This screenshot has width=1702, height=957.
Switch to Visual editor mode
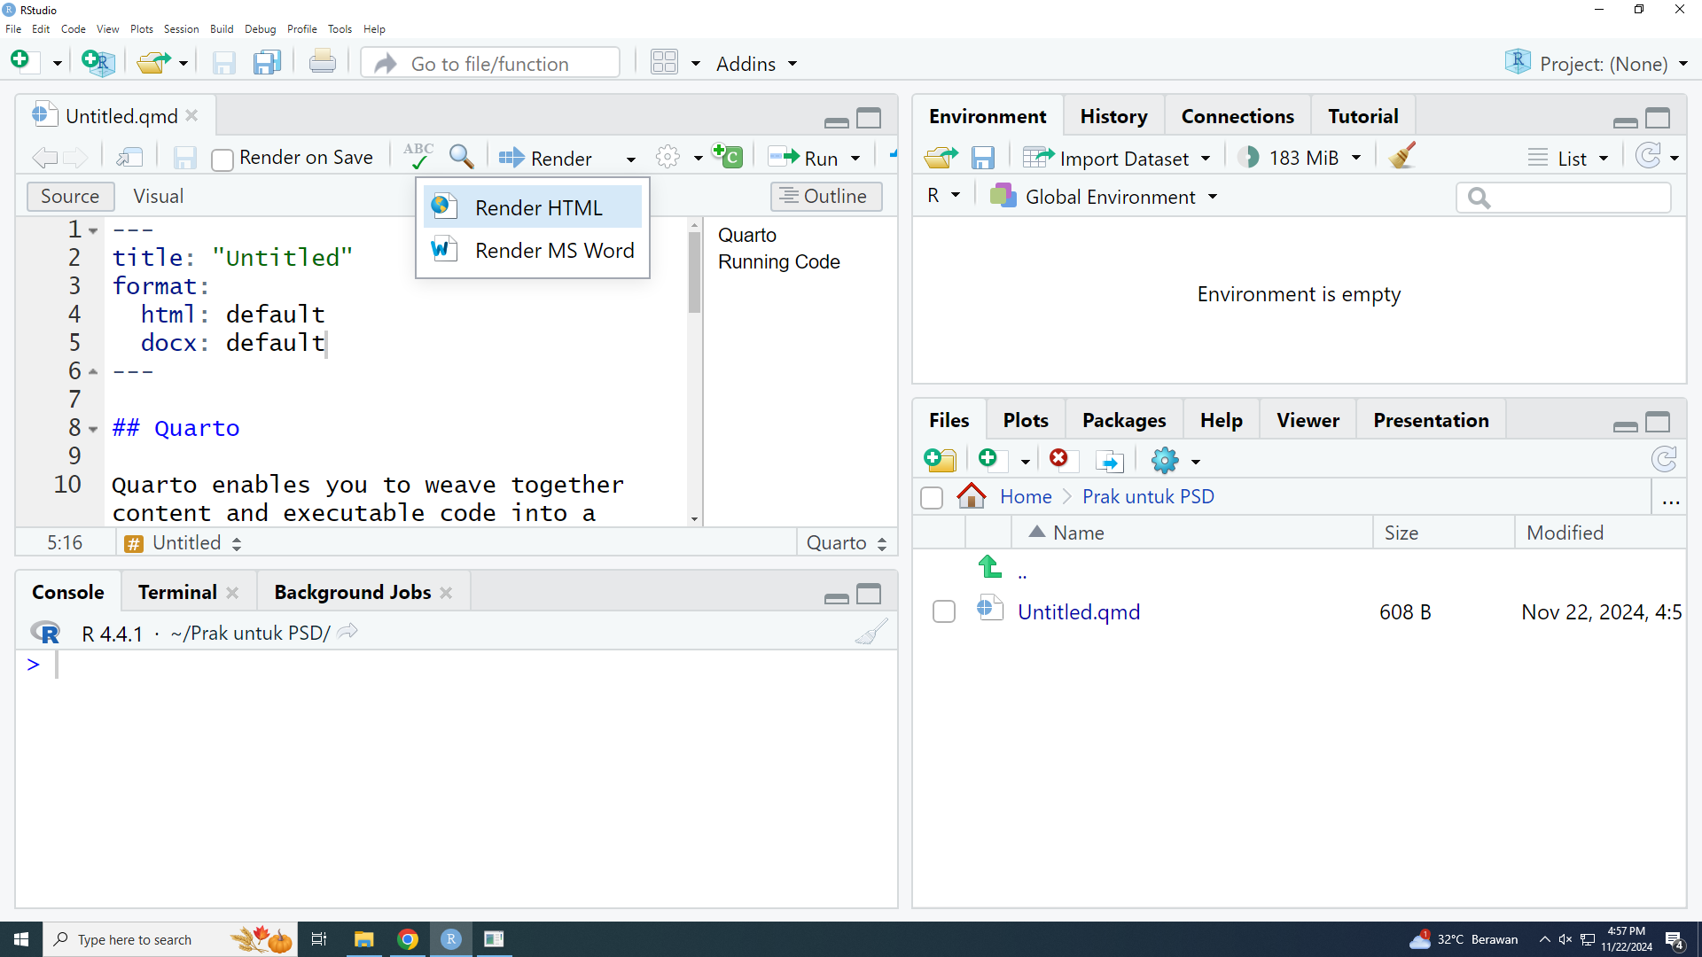pos(158,196)
